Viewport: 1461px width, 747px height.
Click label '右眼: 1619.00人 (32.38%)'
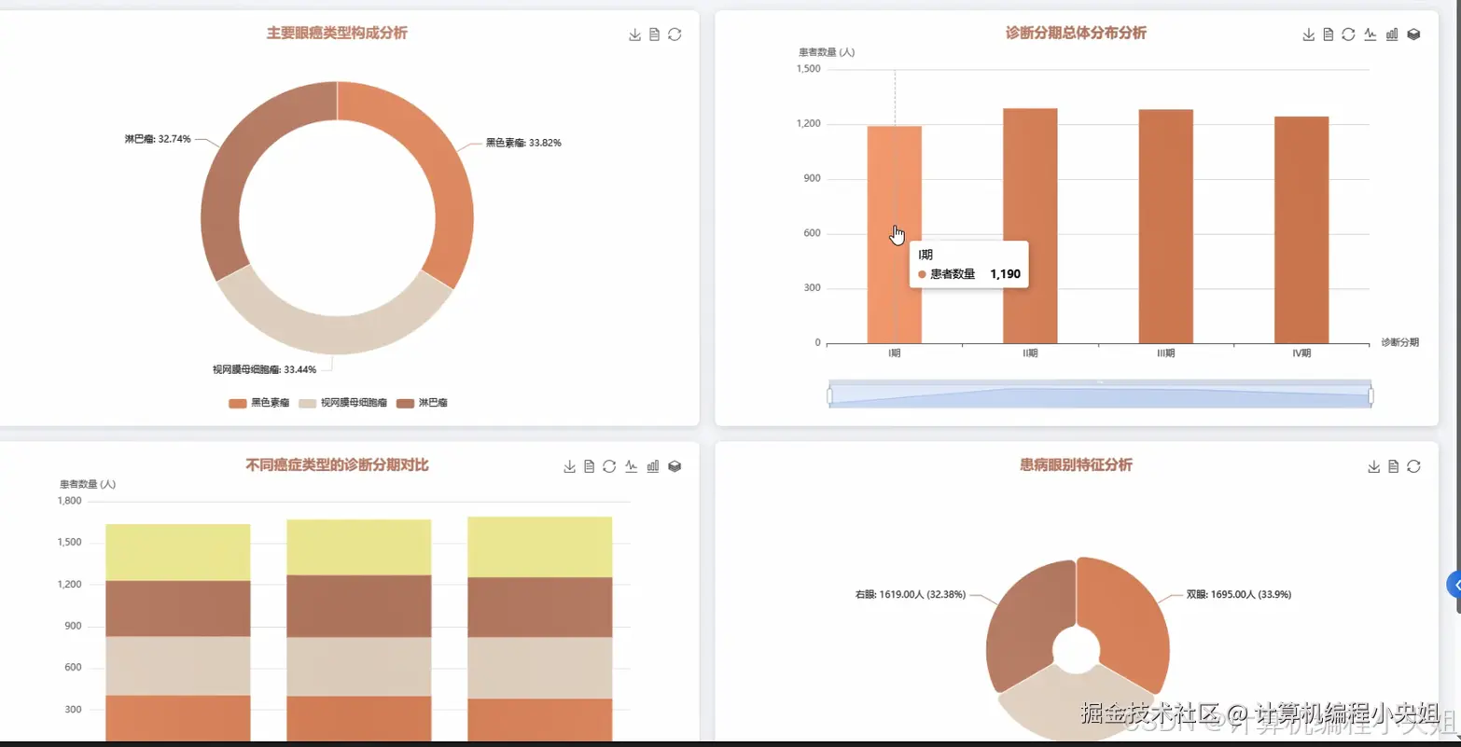(911, 594)
